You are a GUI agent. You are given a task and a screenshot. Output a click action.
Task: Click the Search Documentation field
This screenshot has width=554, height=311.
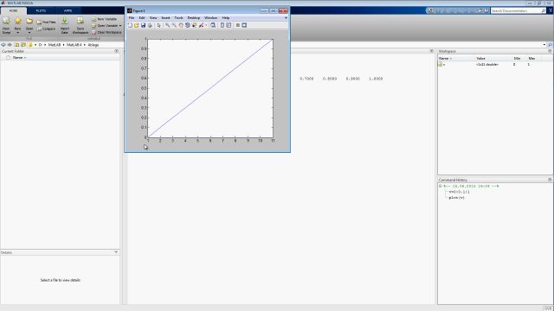point(516,11)
